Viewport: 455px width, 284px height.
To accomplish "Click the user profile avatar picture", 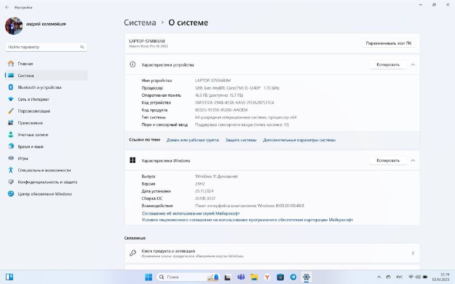I will (14, 26).
